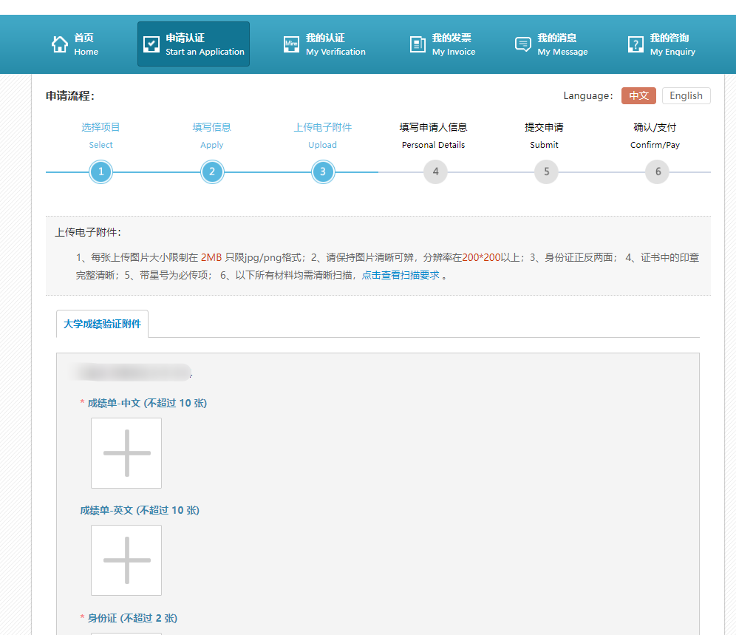Switch language to 中文

pos(638,95)
